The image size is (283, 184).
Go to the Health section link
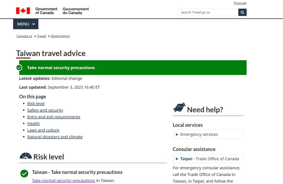33,123
